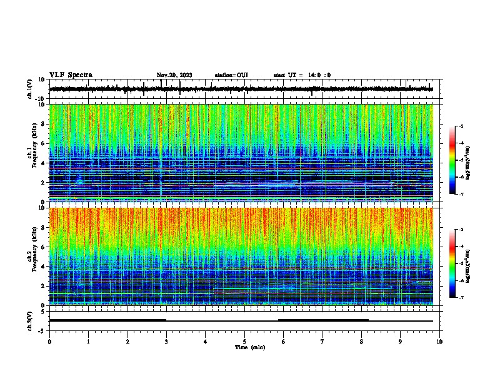Click the ch.2 spectrogram color scale bar
The width and height of the screenshot is (495, 383).
pyautogui.click(x=452, y=263)
